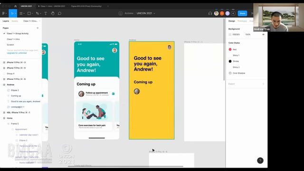Select the Frame 5 layer
The height and width of the screenshot is (171, 304).
[x=15, y=123]
